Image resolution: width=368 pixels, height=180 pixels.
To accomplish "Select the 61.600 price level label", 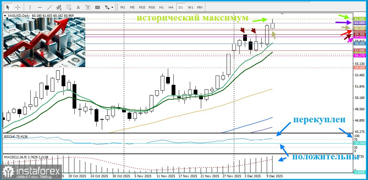I will (x=359, y=19).
